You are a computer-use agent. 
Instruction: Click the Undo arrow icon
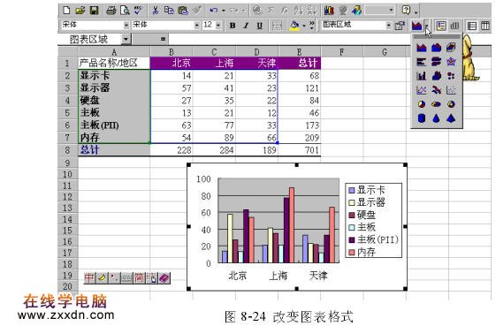tap(214, 11)
